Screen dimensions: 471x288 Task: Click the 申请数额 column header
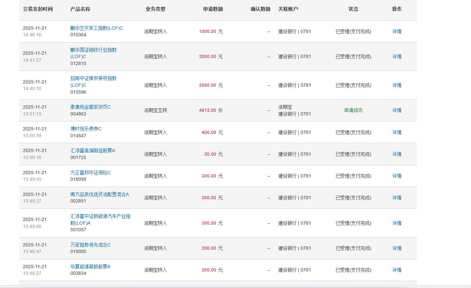tap(213, 9)
